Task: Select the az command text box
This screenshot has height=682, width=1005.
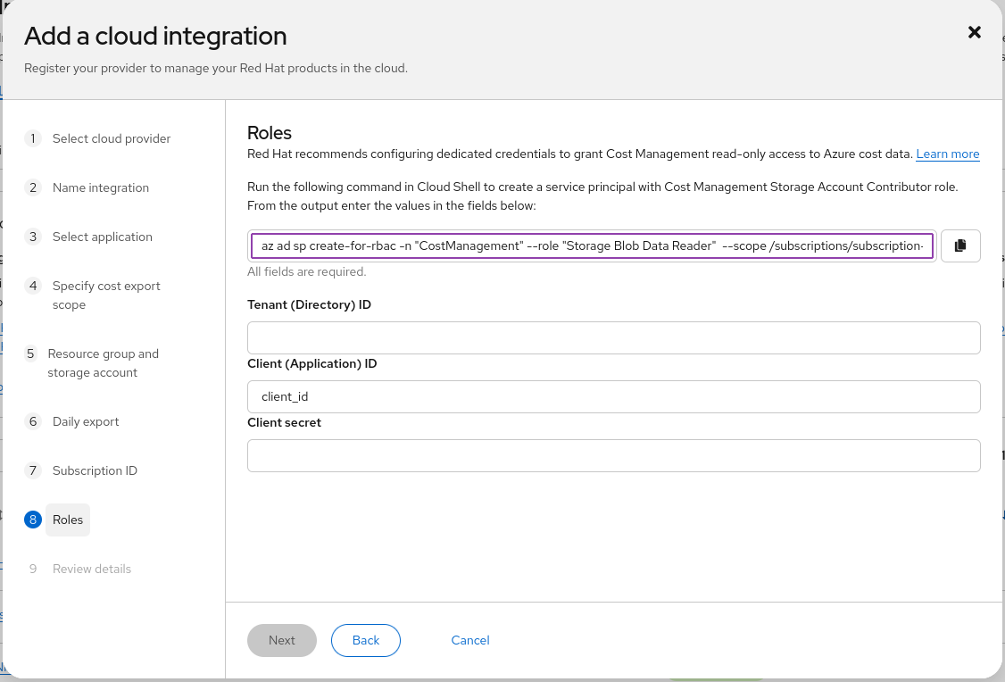Action: tap(592, 245)
